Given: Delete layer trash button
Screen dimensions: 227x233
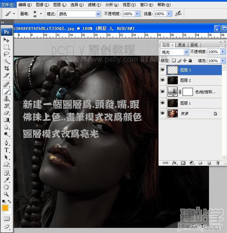Looking at the screenshot, I should point(218,163).
